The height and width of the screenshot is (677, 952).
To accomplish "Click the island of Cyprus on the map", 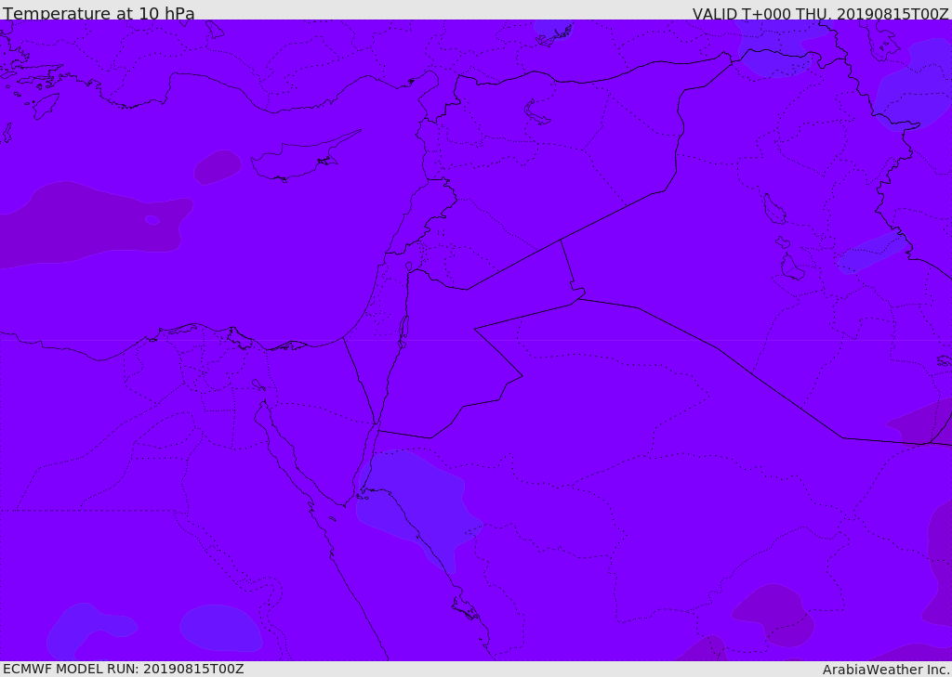I will coord(304,158).
